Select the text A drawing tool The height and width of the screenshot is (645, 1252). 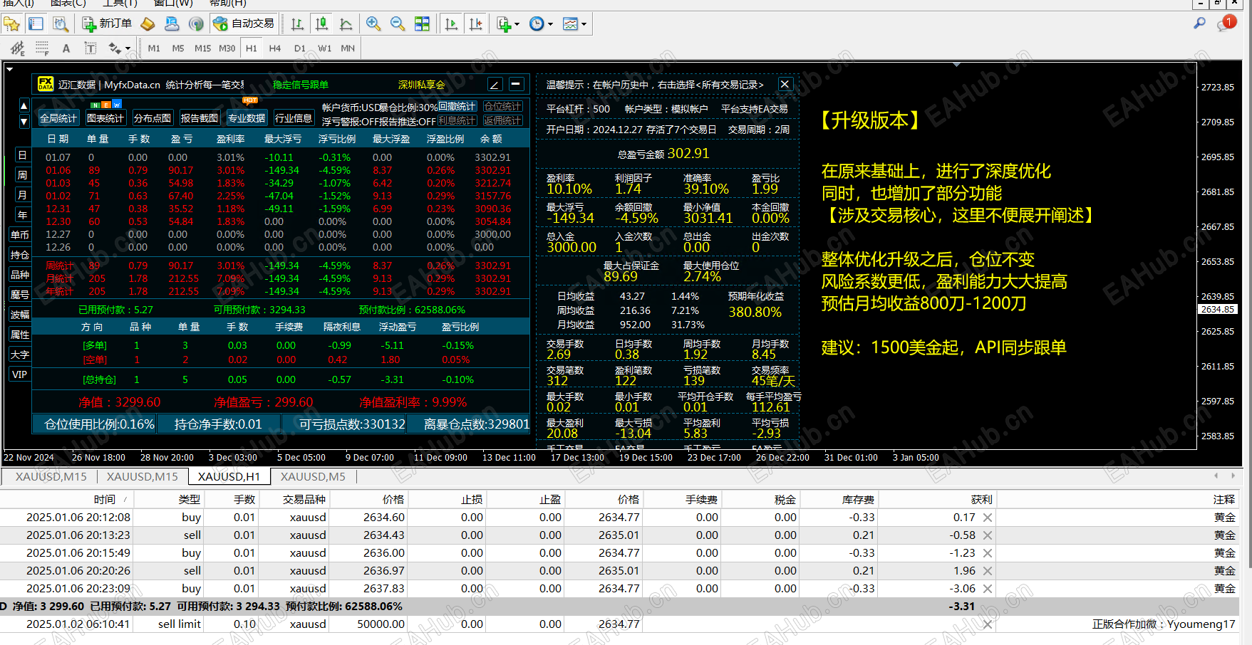pos(66,48)
